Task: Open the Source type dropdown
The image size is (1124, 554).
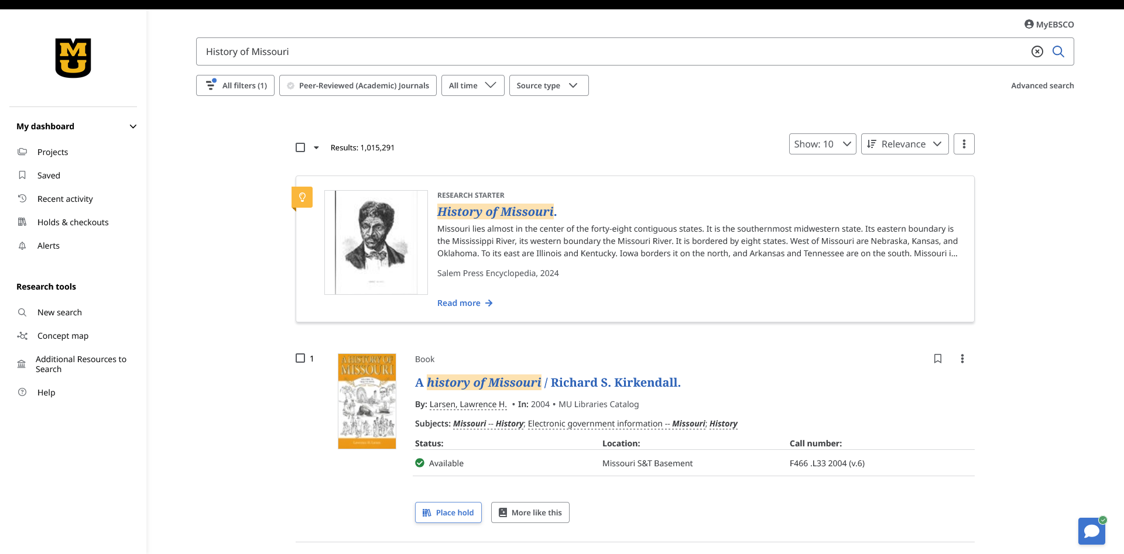Action: 549,85
